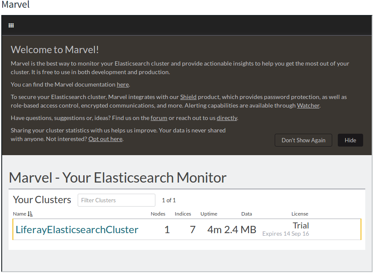Hide the Marvel welcome banner
Image resolution: width=373 pixels, height=273 pixels.
[x=350, y=140]
